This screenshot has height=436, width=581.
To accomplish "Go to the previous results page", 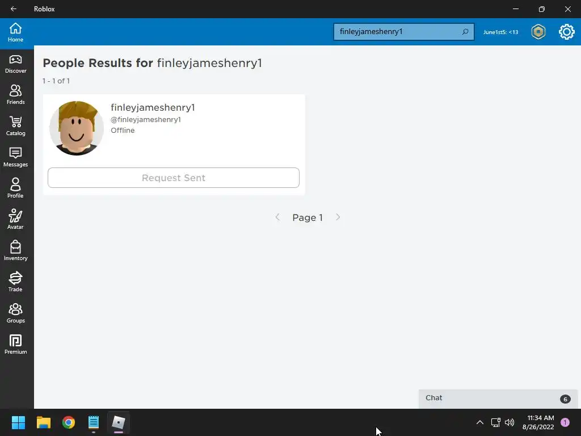I will pyautogui.click(x=277, y=217).
